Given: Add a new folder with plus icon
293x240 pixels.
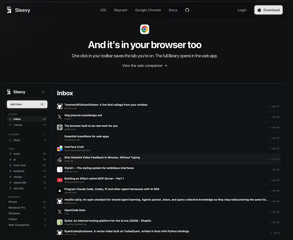Looking at the screenshot, I should pyautogui.click(x=44, y=134).
